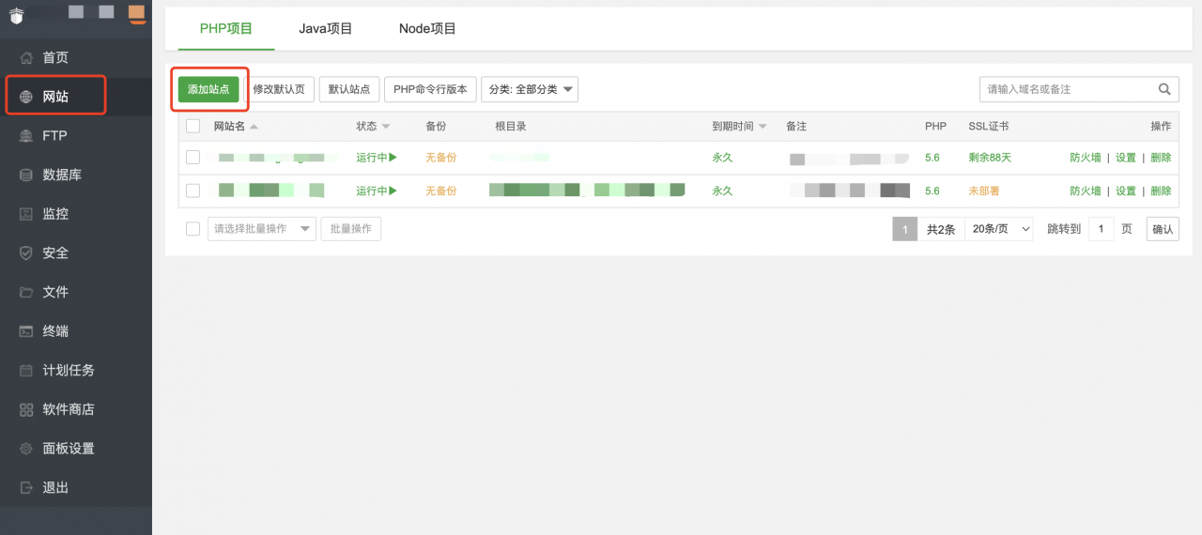Screen dimensions: 1202x535
Task: Click 无备份 in second row
Action: click(x=441, y=191)
